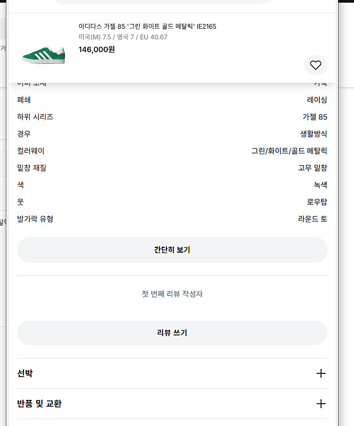Click the 라운드 토 toe type value

pos(313,219)
